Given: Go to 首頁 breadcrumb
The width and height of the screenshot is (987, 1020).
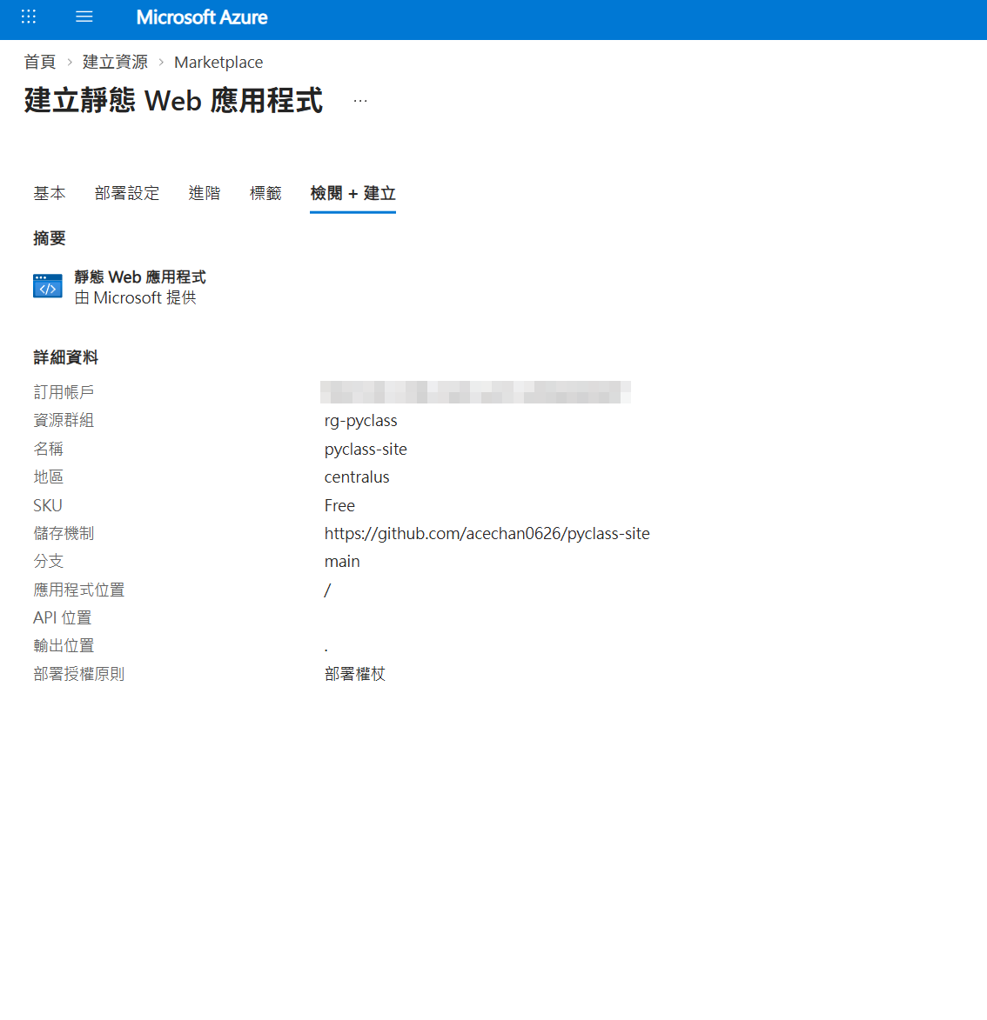Looking at the screenshot, I should point(40,62).
